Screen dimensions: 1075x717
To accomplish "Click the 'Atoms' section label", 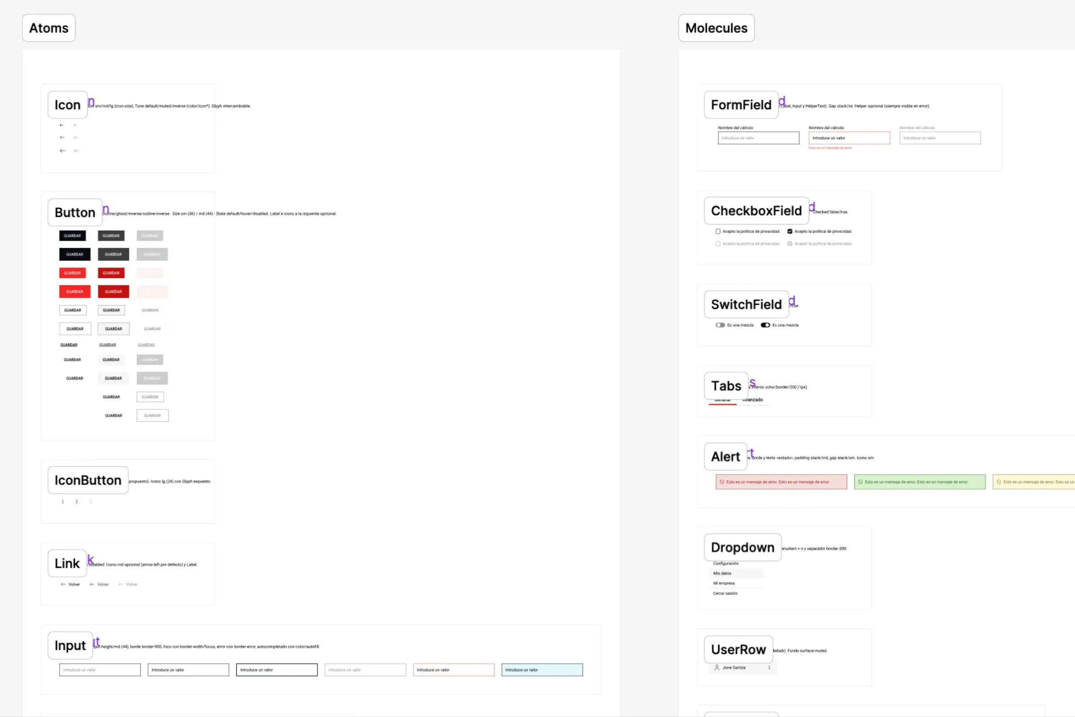I will point(49,28).
